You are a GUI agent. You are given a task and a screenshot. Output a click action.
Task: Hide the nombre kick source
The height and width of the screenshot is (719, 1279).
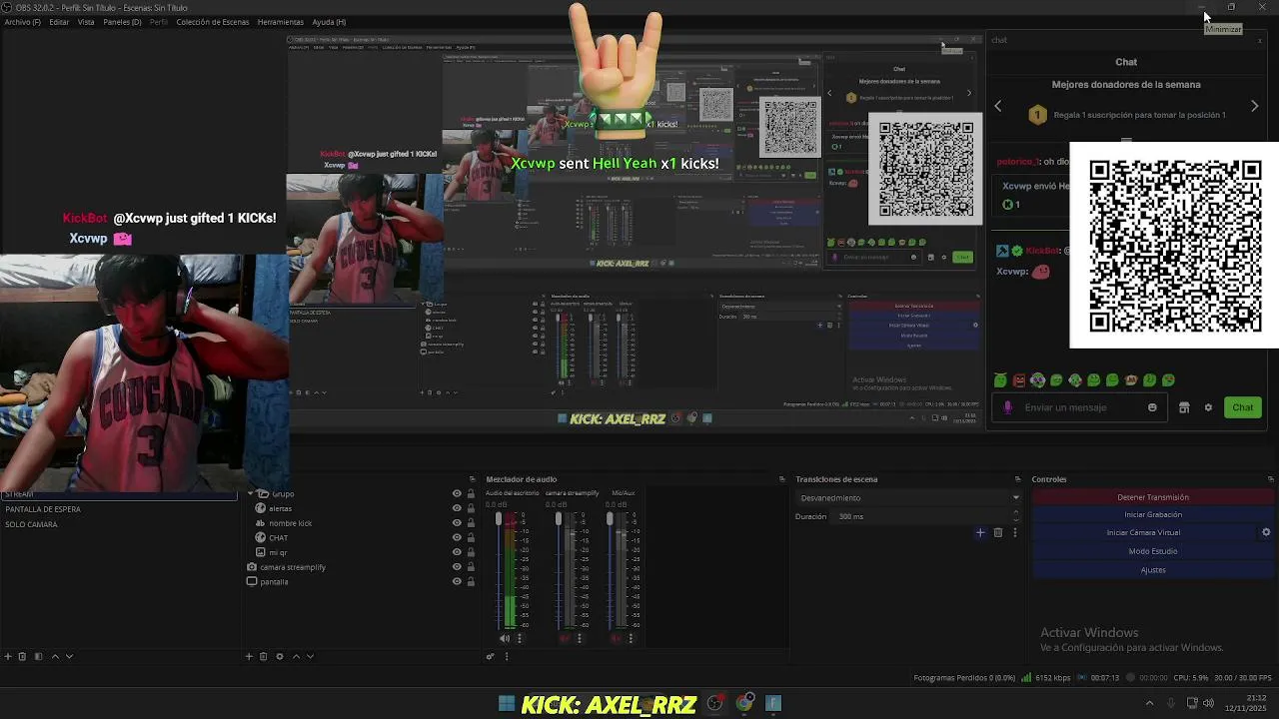tap(457, 522)
